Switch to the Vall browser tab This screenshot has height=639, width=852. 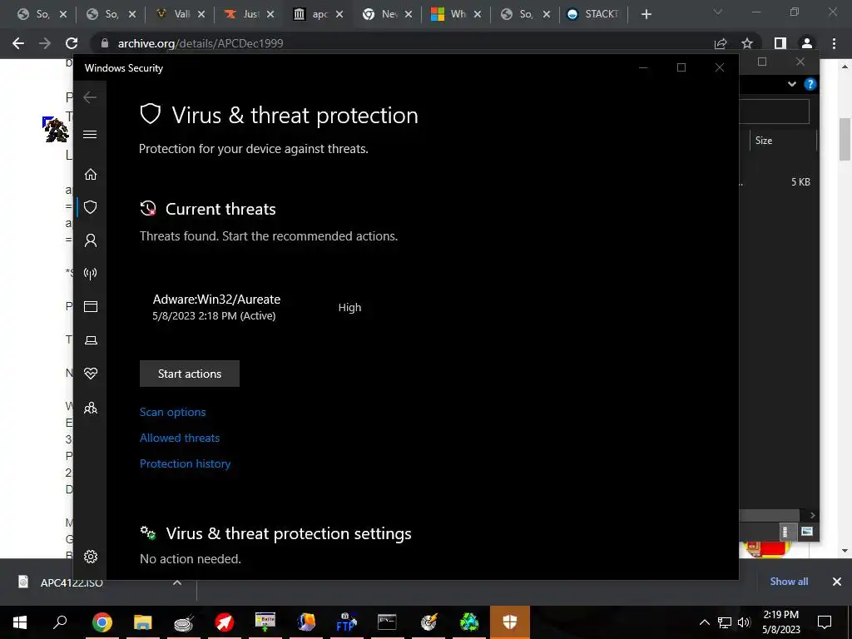coord(180,14)
